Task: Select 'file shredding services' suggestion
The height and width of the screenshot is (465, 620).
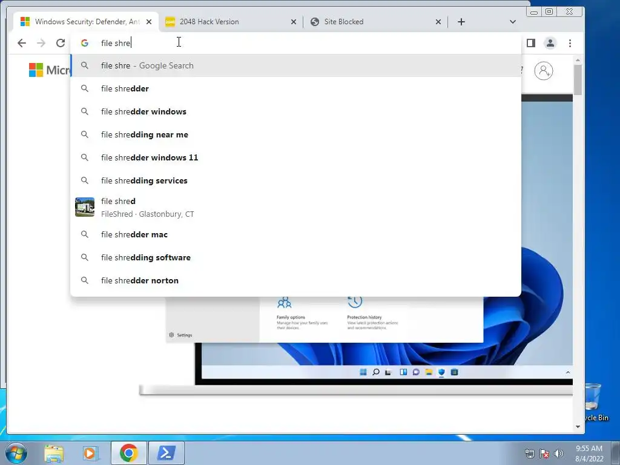Action: (x=295, y=180)
